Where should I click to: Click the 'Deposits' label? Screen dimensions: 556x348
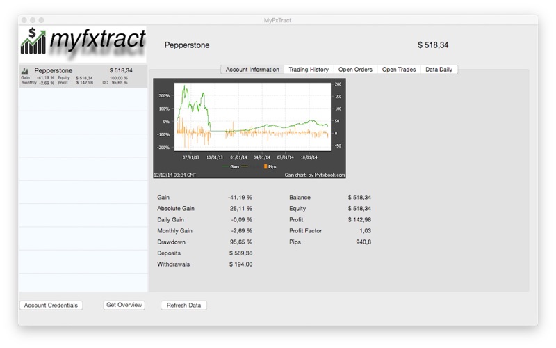pyautogui.click(x=169, y=253)
